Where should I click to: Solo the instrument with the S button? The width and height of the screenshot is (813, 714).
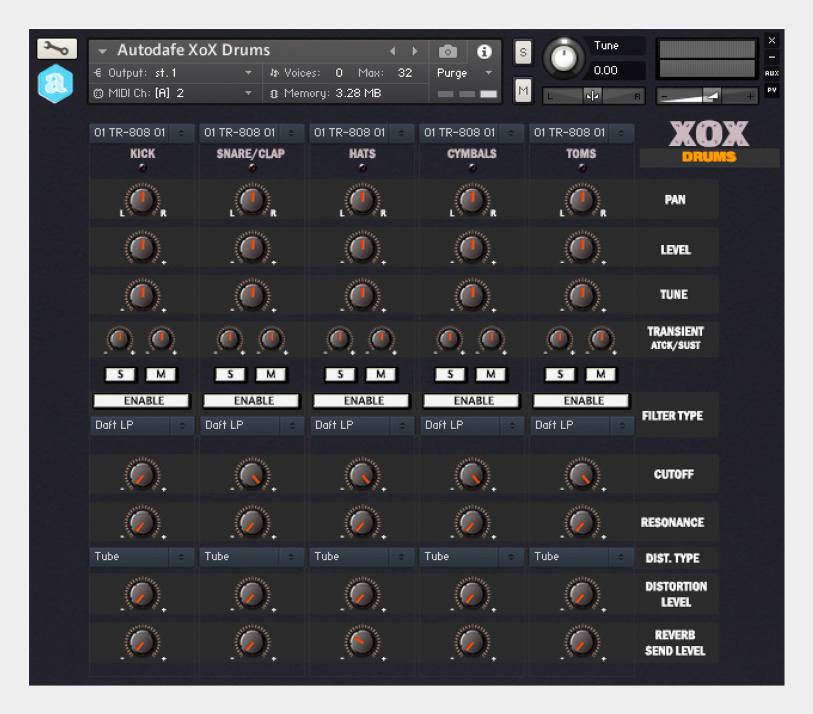(x=523, y=52)
